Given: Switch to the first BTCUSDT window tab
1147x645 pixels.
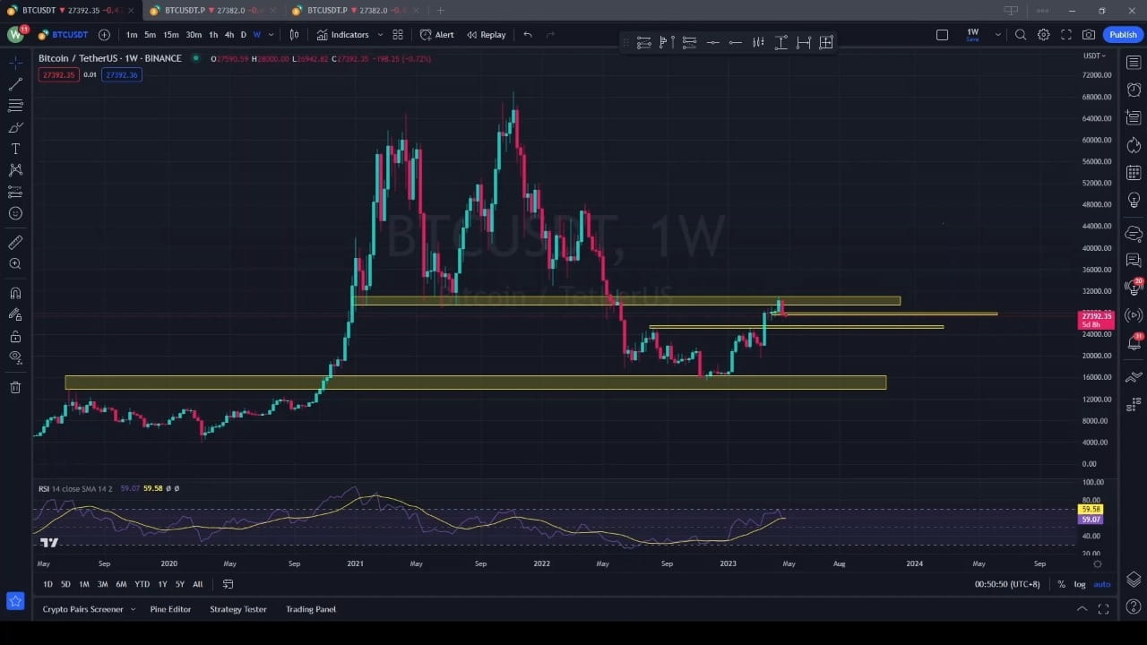Looking at the screenshot, I should [x=71, y=11].
